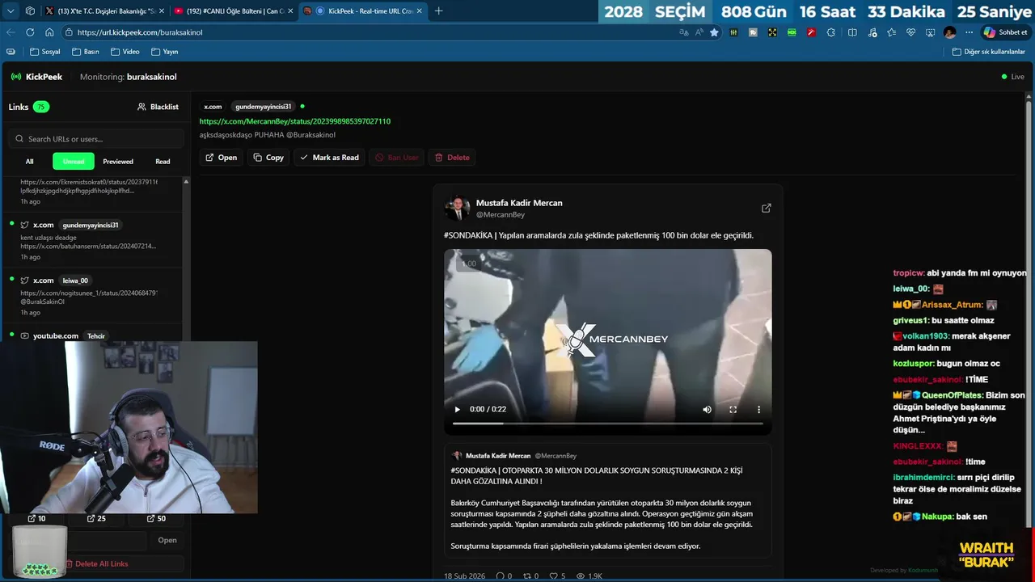Open Browser essentials heart icon
The image size is (1035, 582).
[910, 32]
